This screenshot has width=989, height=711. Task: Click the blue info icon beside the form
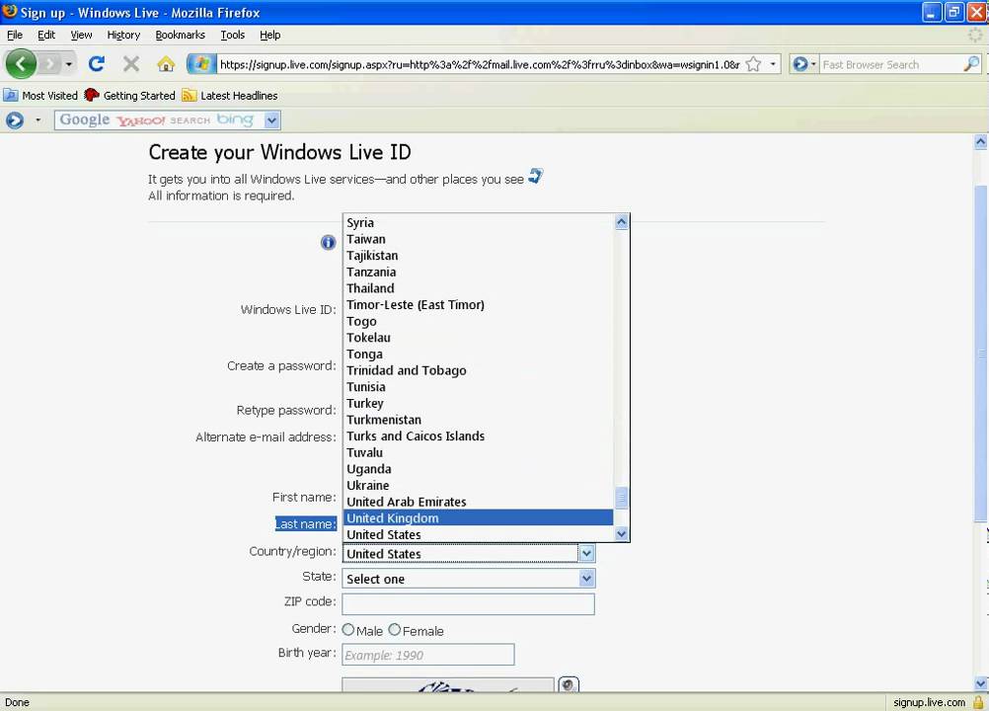pos(328,242)
